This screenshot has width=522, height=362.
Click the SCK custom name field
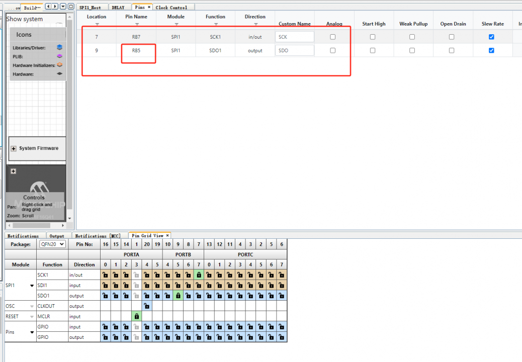coord(295,36)
